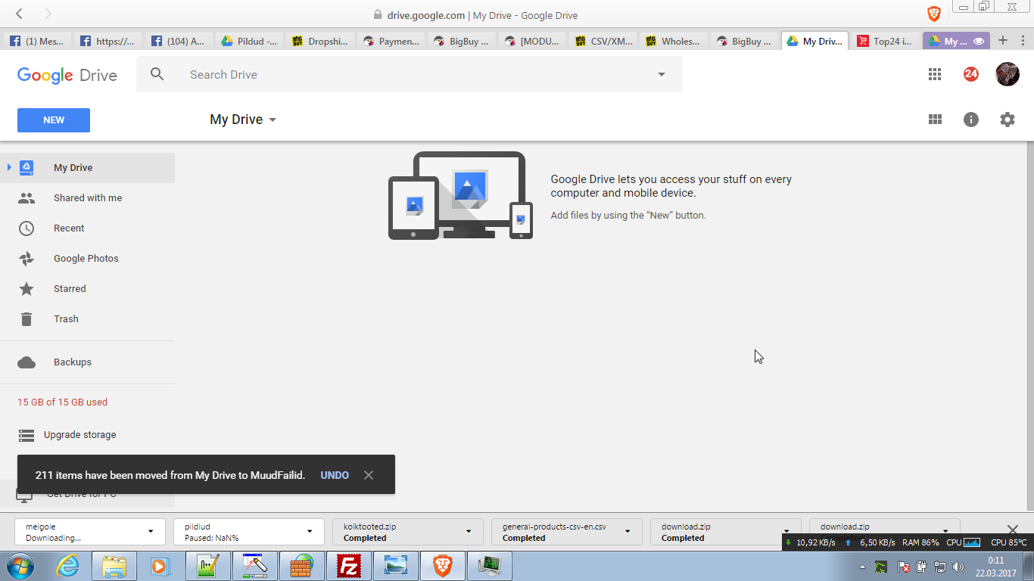Click the magnifier search icon
This screenshot has width=1034, height=581.
[157, 74]
